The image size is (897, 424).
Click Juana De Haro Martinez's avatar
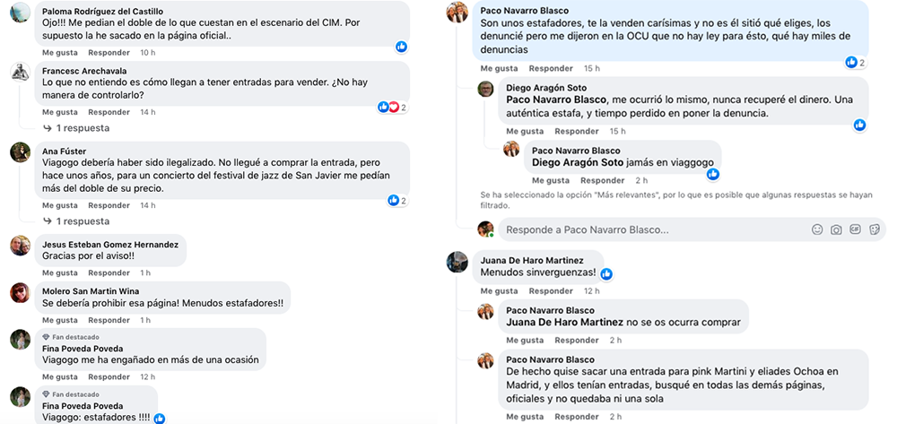(x=457, y=261)
